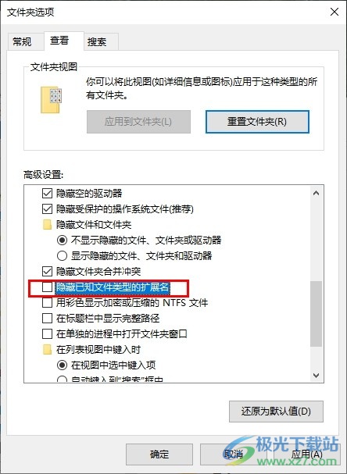The image size is (347, 474).
Task: Click the scrollbar up arrow in 高级设置
Action: (317, 193)
